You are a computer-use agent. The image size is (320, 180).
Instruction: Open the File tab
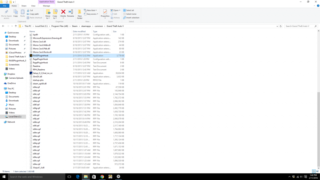(4, 6)
